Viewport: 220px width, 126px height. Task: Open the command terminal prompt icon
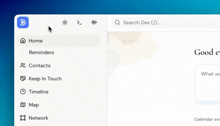[79, 22]
